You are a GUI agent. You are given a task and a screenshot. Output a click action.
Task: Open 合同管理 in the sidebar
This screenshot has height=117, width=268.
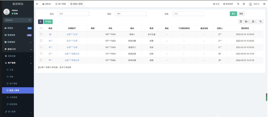pyautogui.click(x=18, y=97)
